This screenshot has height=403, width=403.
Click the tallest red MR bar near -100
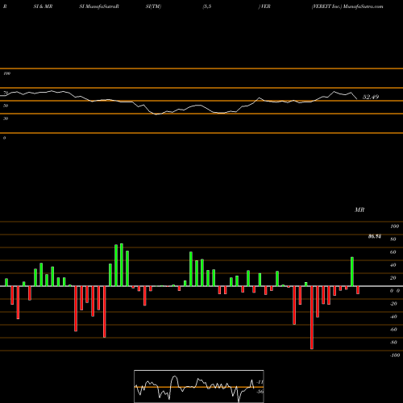(x=312, y=318)
